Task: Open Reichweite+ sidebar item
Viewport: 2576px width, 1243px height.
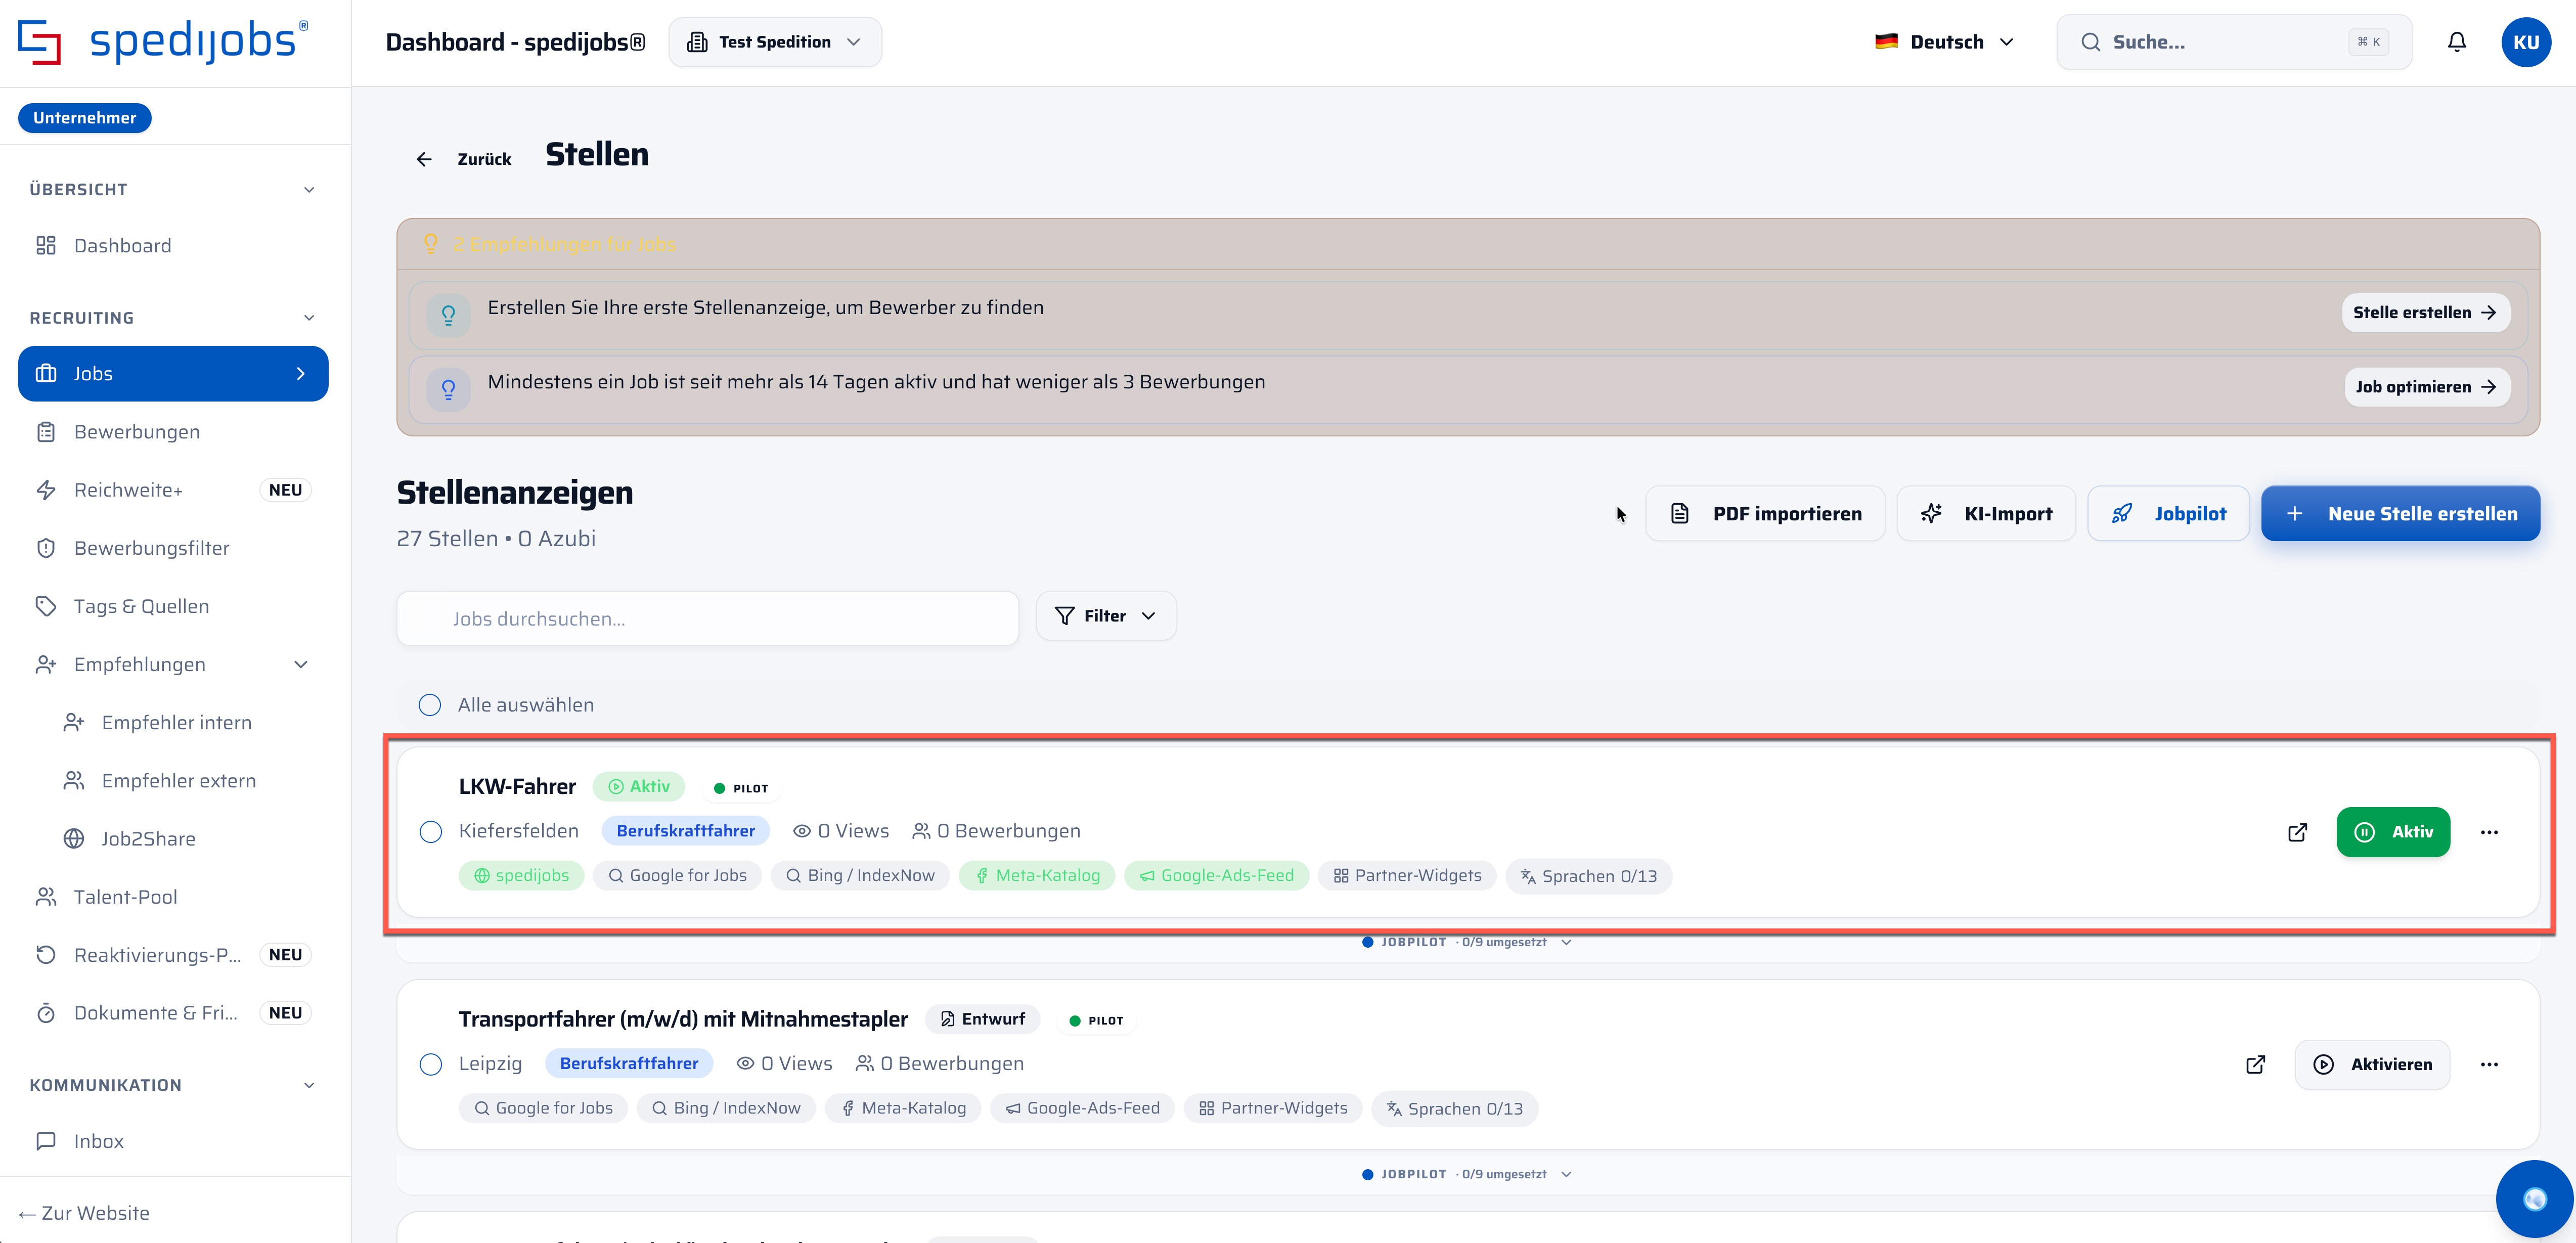Action: 173,490
